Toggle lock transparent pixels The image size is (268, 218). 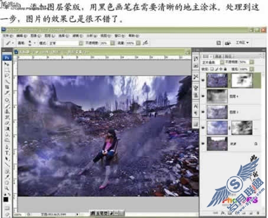coord(212,69)
